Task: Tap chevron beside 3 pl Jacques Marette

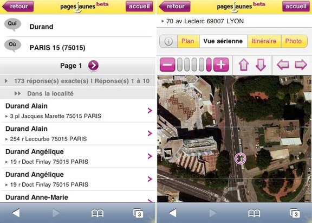Action: (x=150, y=111)
